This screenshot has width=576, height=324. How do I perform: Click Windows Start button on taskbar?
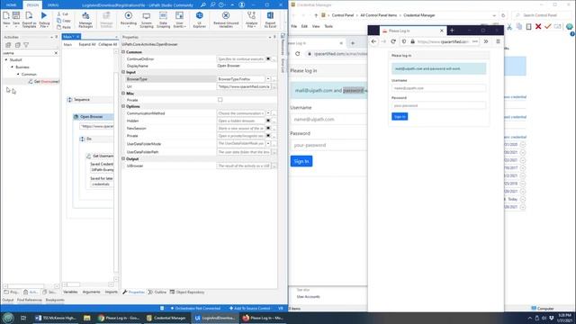click(x=8, y=318)
